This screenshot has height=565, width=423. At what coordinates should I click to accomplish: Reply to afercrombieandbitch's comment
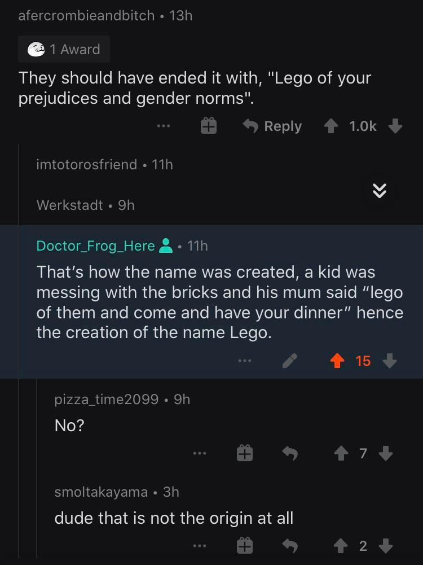272,126
